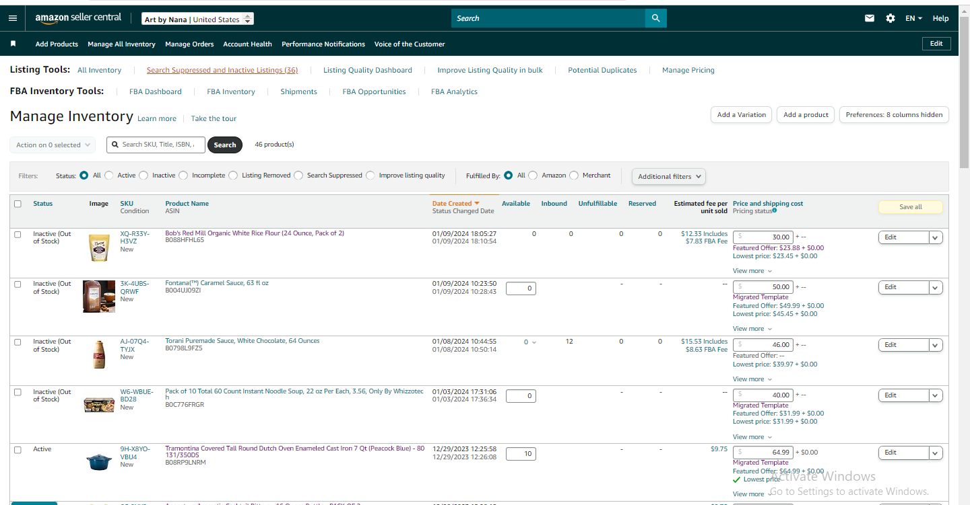
Task: Open Bob's Red Mill flour product image
Action: (x=99, y=247)
